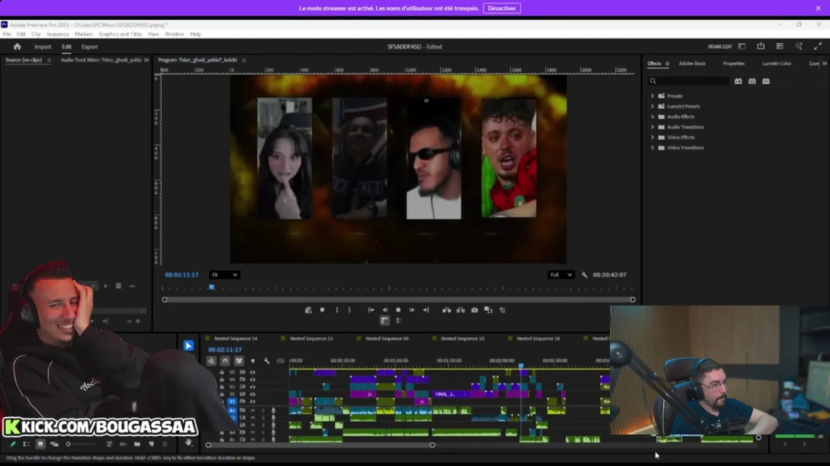
Task: Open Nested Sequence 15 tab
Action: tap(311, 338)
